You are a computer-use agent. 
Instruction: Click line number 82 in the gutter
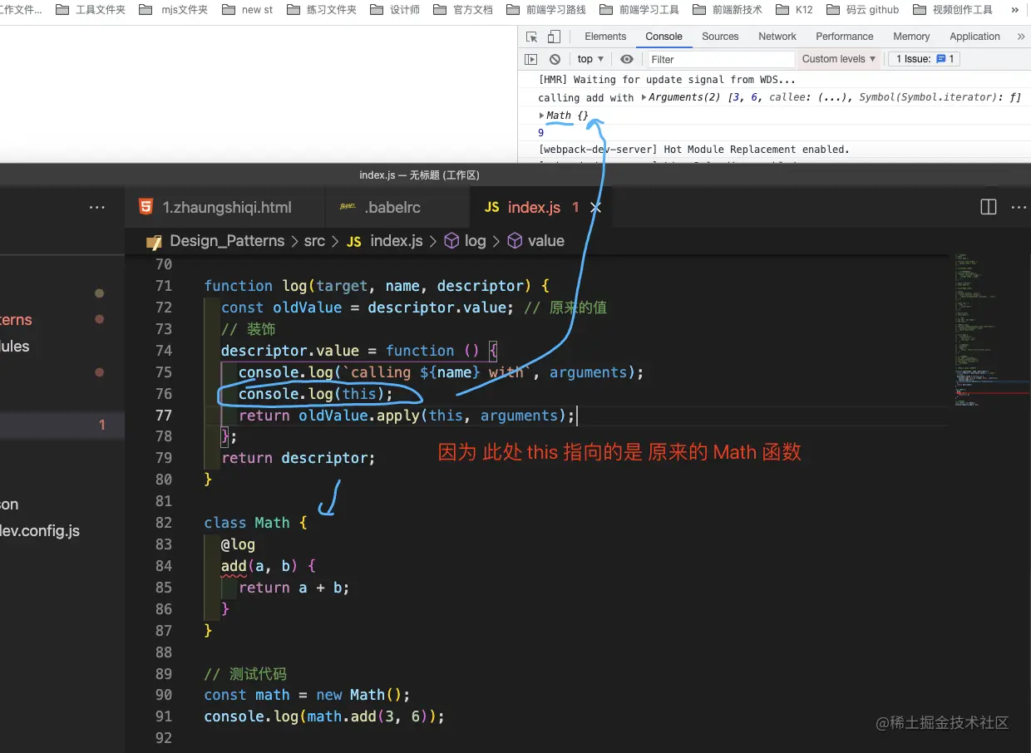(x=163, y=523)
